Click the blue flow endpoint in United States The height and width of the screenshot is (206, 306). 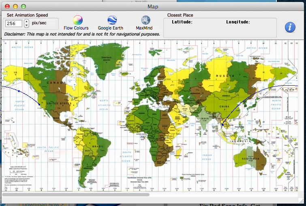point(39,105)
